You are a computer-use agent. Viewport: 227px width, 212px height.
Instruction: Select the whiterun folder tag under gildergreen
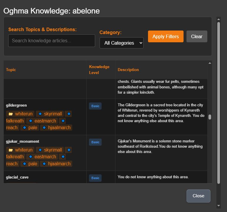pyautogui.click(x=20, y=114)
